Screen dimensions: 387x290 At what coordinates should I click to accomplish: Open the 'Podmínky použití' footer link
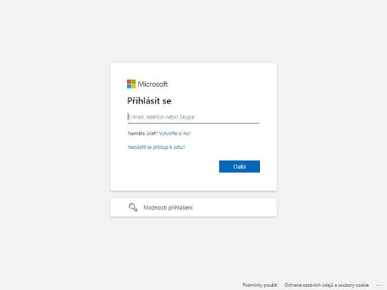pos(260,285)
